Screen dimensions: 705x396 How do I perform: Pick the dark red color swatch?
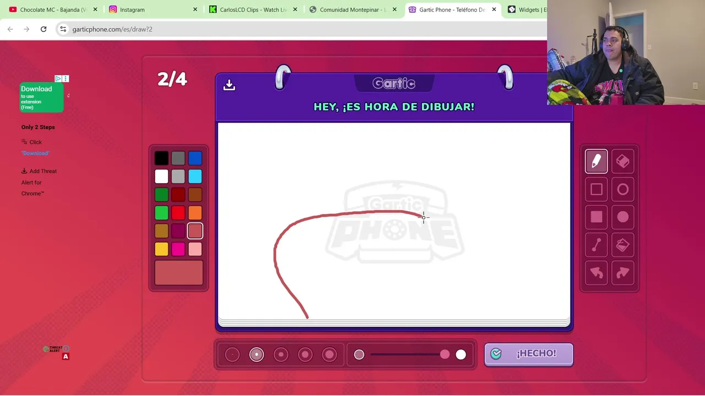coord(178,195)
